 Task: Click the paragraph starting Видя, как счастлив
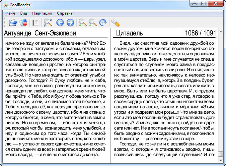(164, 91)
